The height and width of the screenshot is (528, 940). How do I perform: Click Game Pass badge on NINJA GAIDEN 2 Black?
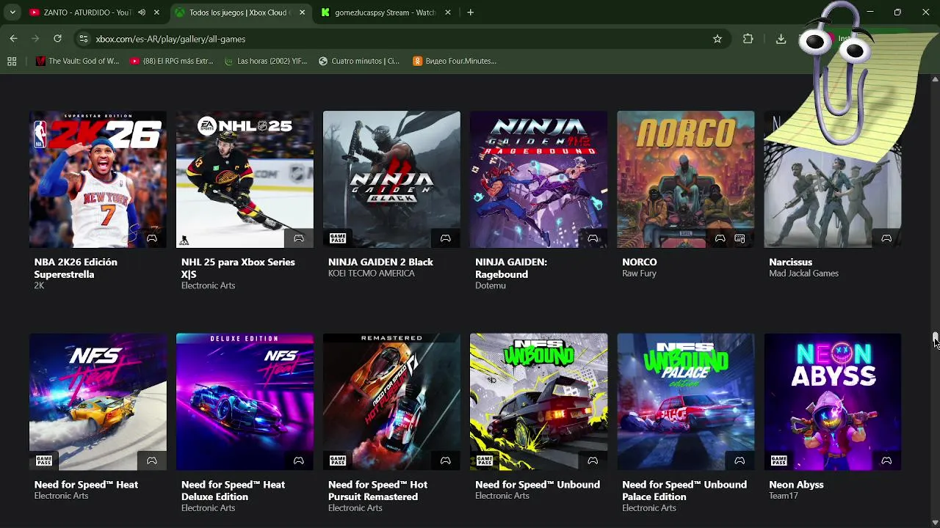pos(338,238)
